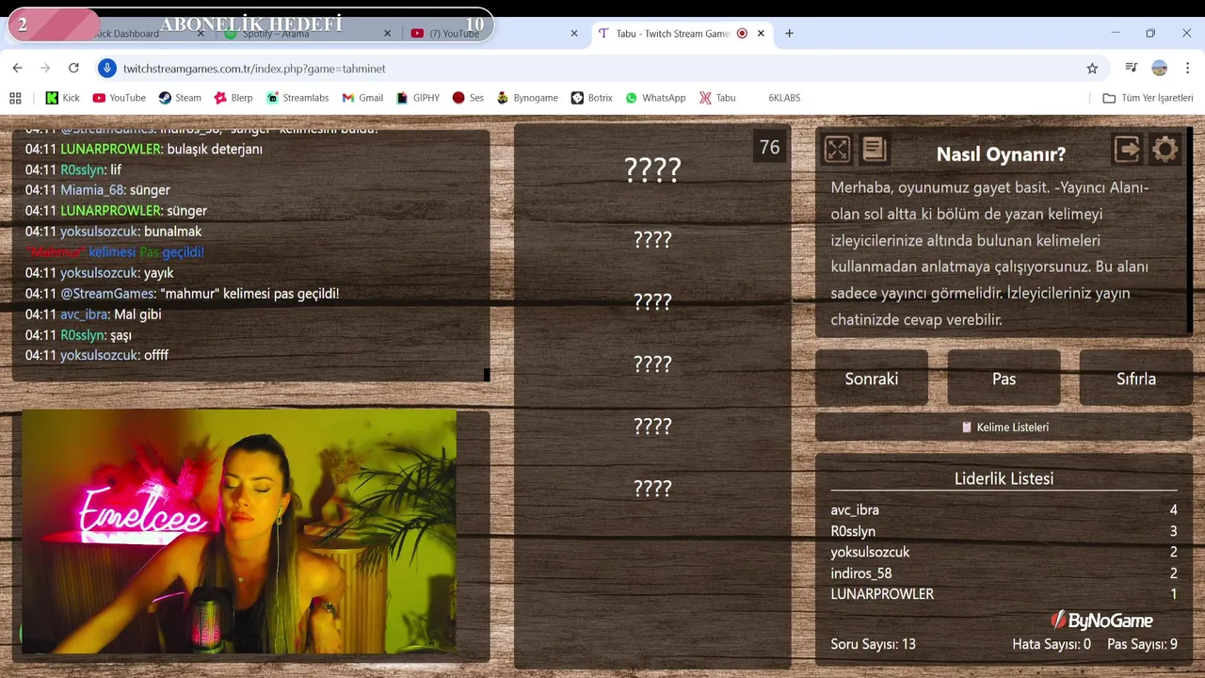Open the Ses bookmark
Screen dimensions: 1205x678
tap(468, 98)
